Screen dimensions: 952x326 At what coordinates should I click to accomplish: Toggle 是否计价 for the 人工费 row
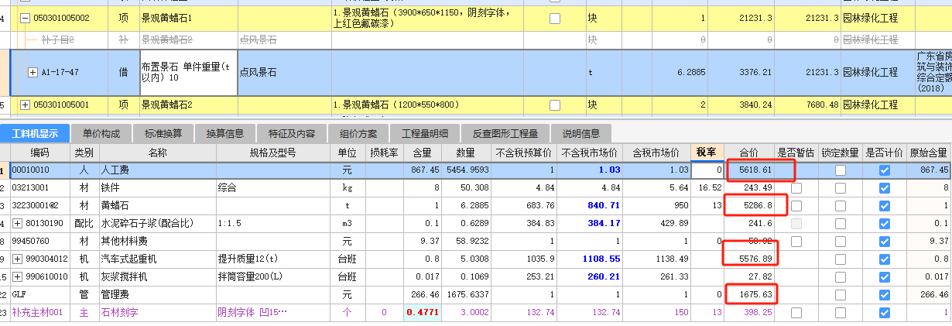(885, 170)
